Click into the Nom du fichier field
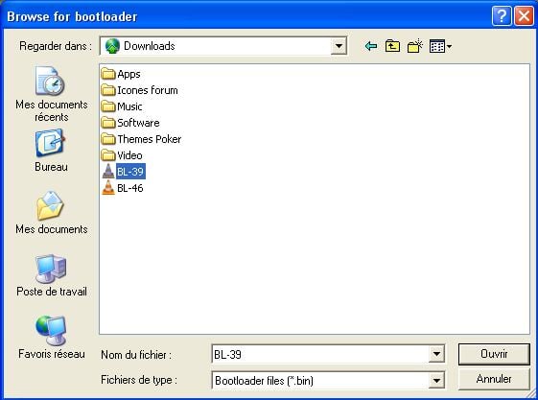 coord(320,354)
